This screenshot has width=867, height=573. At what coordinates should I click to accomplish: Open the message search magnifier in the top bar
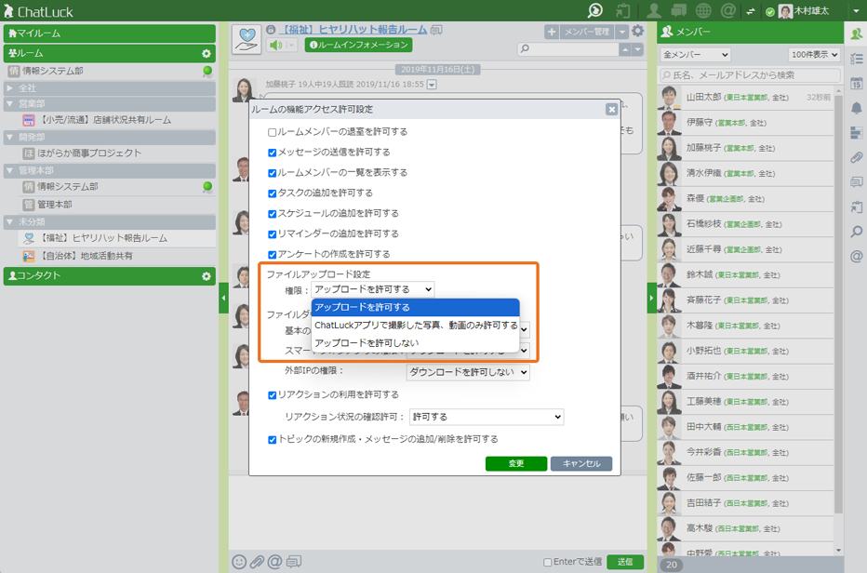594,11
